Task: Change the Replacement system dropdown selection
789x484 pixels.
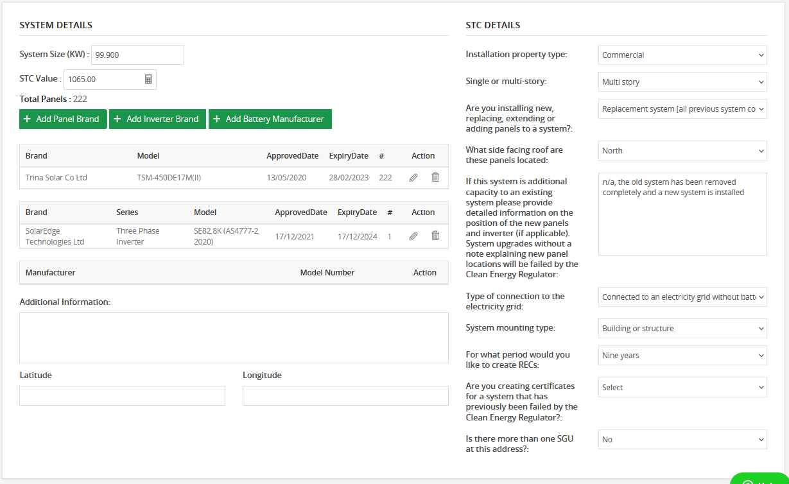Action: pos(682,109)
